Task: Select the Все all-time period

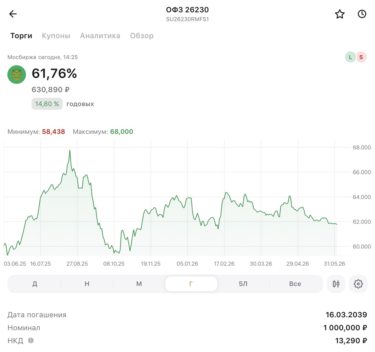Action: (295, 284)
